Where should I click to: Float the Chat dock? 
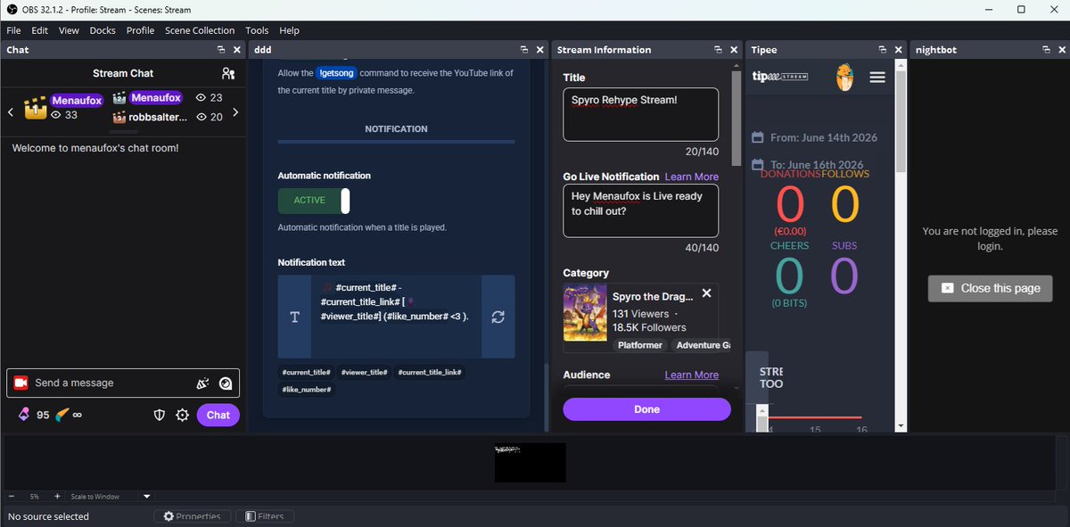[x=221, y=50]
